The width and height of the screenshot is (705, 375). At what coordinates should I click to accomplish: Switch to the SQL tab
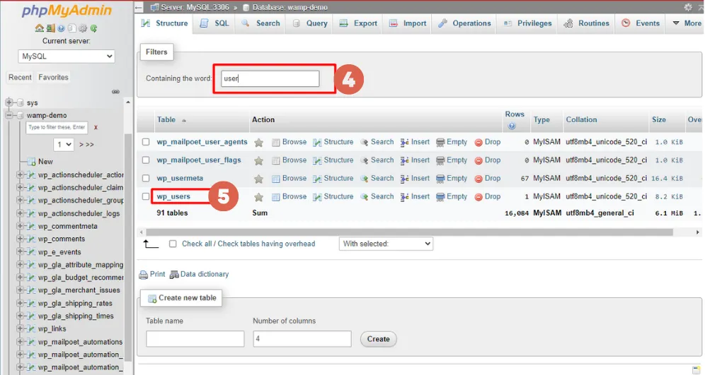point(214,23)
